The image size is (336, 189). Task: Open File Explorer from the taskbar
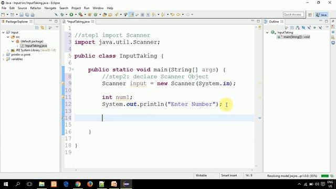[41, 184]
